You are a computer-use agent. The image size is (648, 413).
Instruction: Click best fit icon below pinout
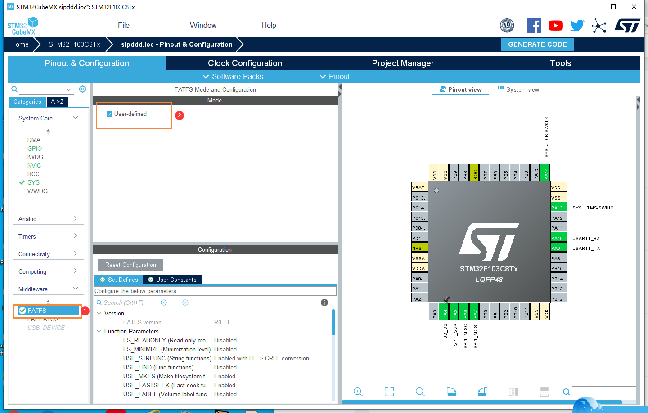click(x=389, y=391)
